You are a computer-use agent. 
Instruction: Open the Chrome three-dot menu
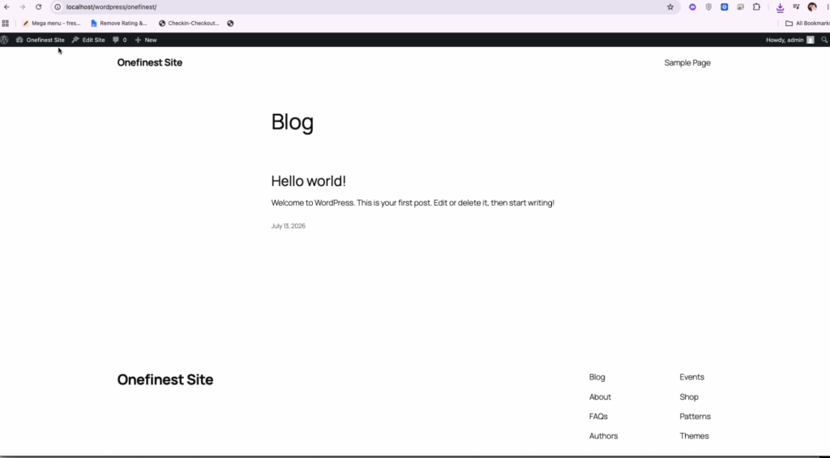(x=827, y=6)
